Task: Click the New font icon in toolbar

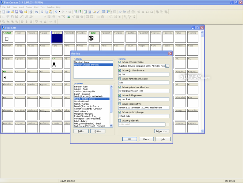Action: click(x=4, y=12)
